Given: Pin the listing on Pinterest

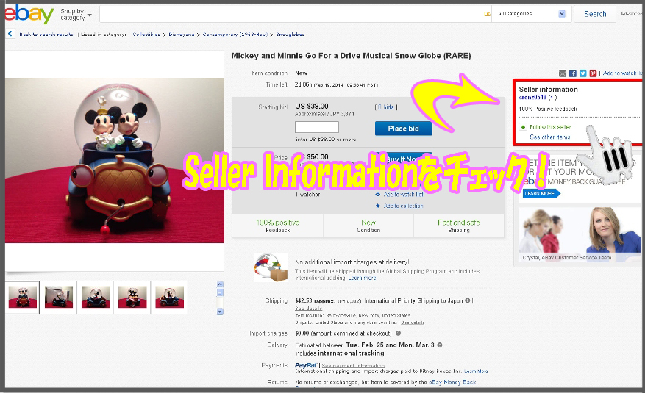Looking at the screenshot, I should pyautogui.click(x=593, y=73).
